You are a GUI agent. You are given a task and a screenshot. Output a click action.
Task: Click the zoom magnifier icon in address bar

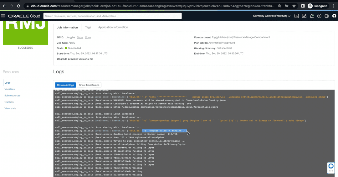point(279,6)
